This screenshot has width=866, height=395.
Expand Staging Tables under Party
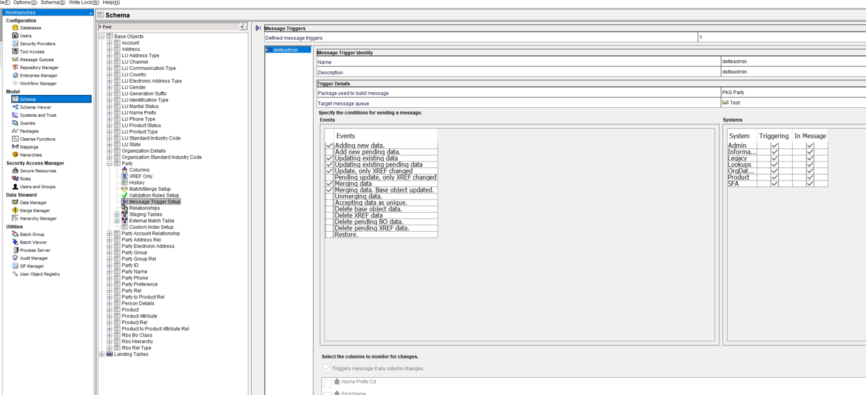coord(117,214)
